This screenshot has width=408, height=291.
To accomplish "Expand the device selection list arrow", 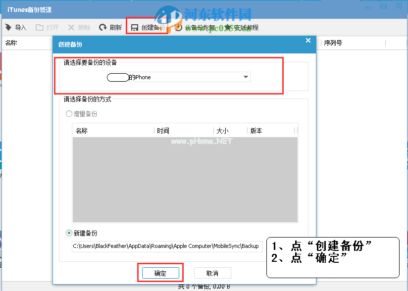I will pyautogui.click(x=245, y=77).
